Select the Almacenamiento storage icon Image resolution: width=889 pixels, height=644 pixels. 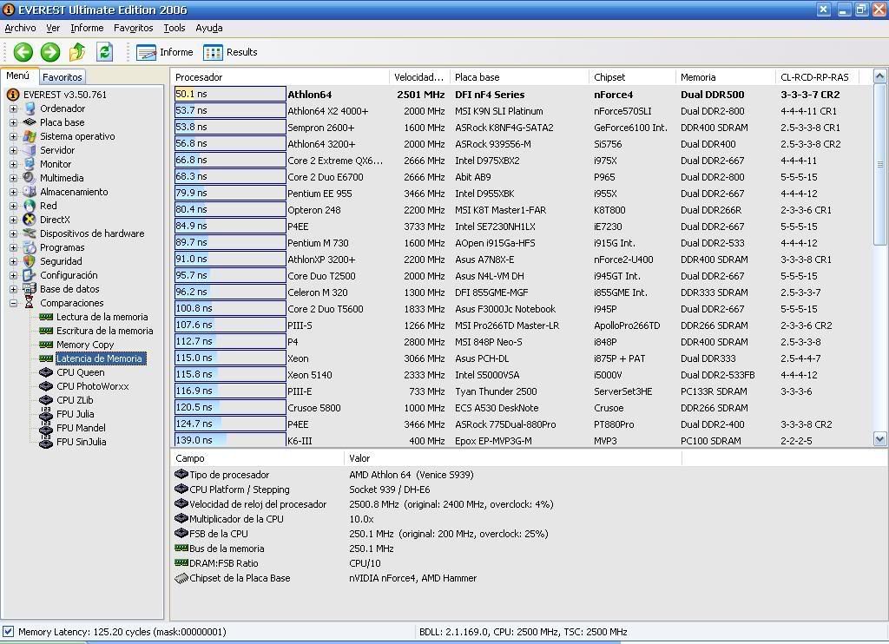click(30, 192)
